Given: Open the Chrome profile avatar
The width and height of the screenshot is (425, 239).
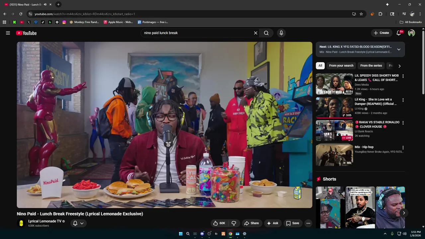Looking at the screenshot, I should tap(412, 14).
